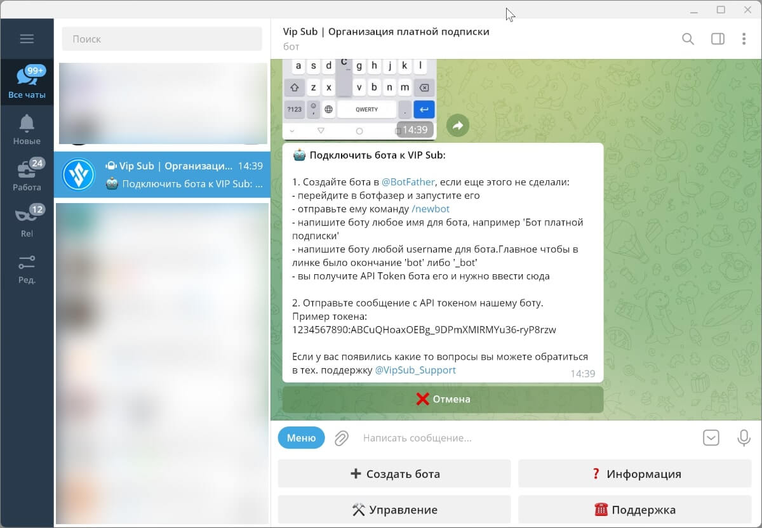Viewport: 762px width, 528px height.
Task: Click the '⚒ Управление' keyboard button
Action: pyautogui.click(x=394, y=510)
